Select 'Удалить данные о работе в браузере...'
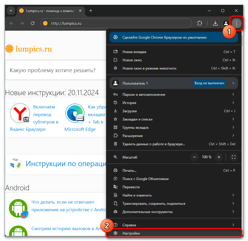The image size is (248, 241). coord(174,144)
